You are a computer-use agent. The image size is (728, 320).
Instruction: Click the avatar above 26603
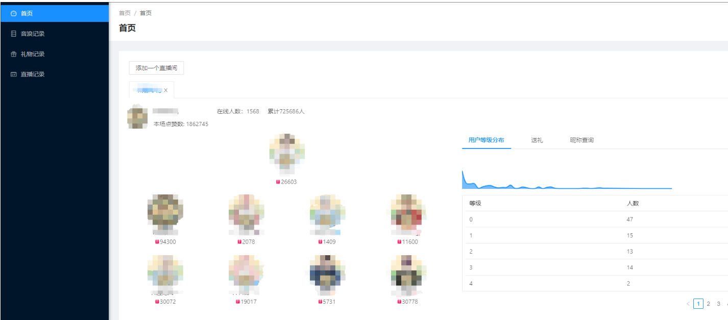coord(286,151)
